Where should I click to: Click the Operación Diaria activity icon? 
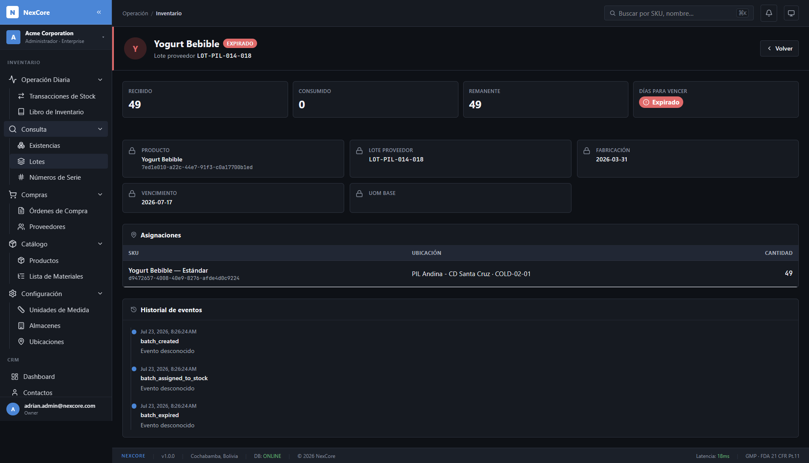click(13, 80)
